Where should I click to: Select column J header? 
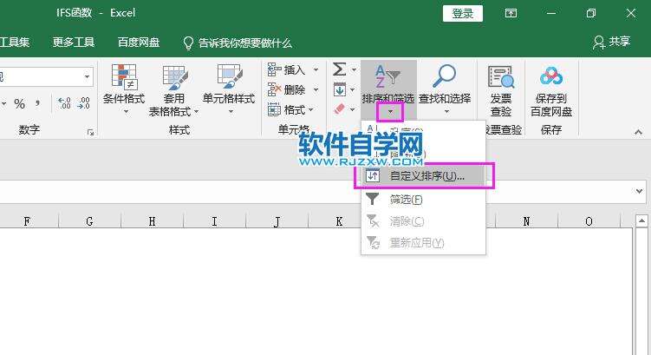tap(277, 221)
